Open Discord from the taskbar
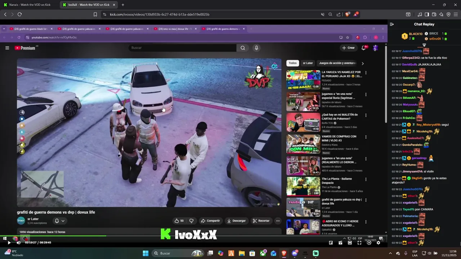This screenshot has width=461, height=259. (295, 253)
